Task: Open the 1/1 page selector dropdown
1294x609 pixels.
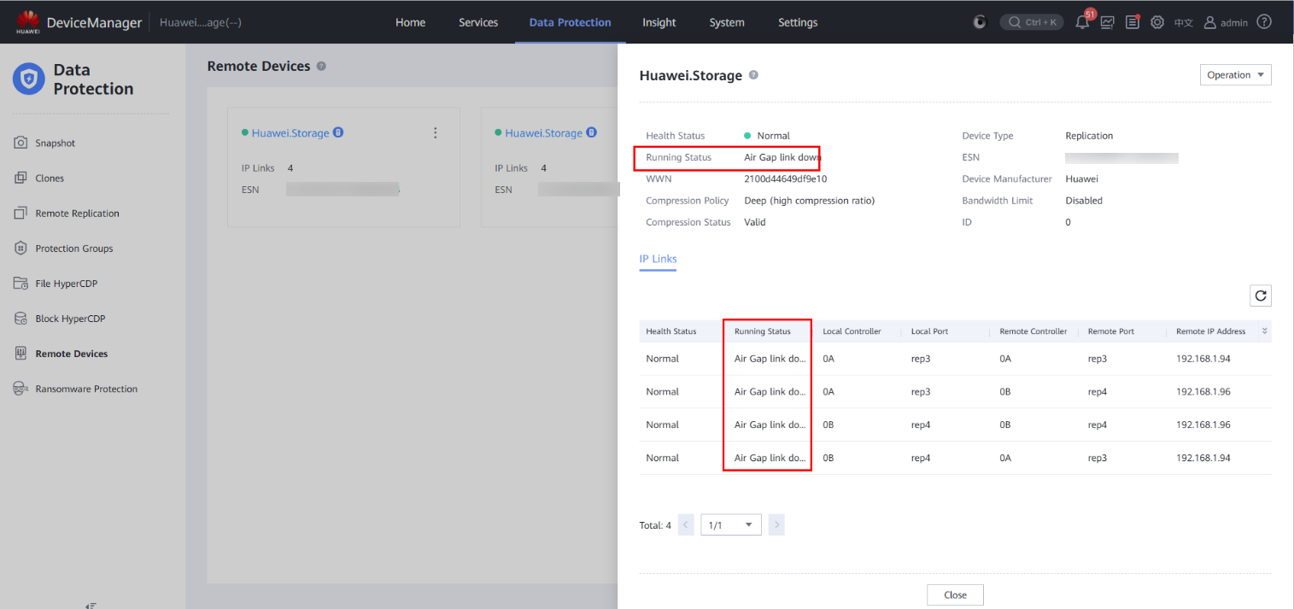Action: (730, 525)
